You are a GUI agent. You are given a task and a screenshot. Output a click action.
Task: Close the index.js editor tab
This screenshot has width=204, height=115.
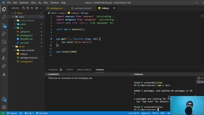(x=114, y=8)
